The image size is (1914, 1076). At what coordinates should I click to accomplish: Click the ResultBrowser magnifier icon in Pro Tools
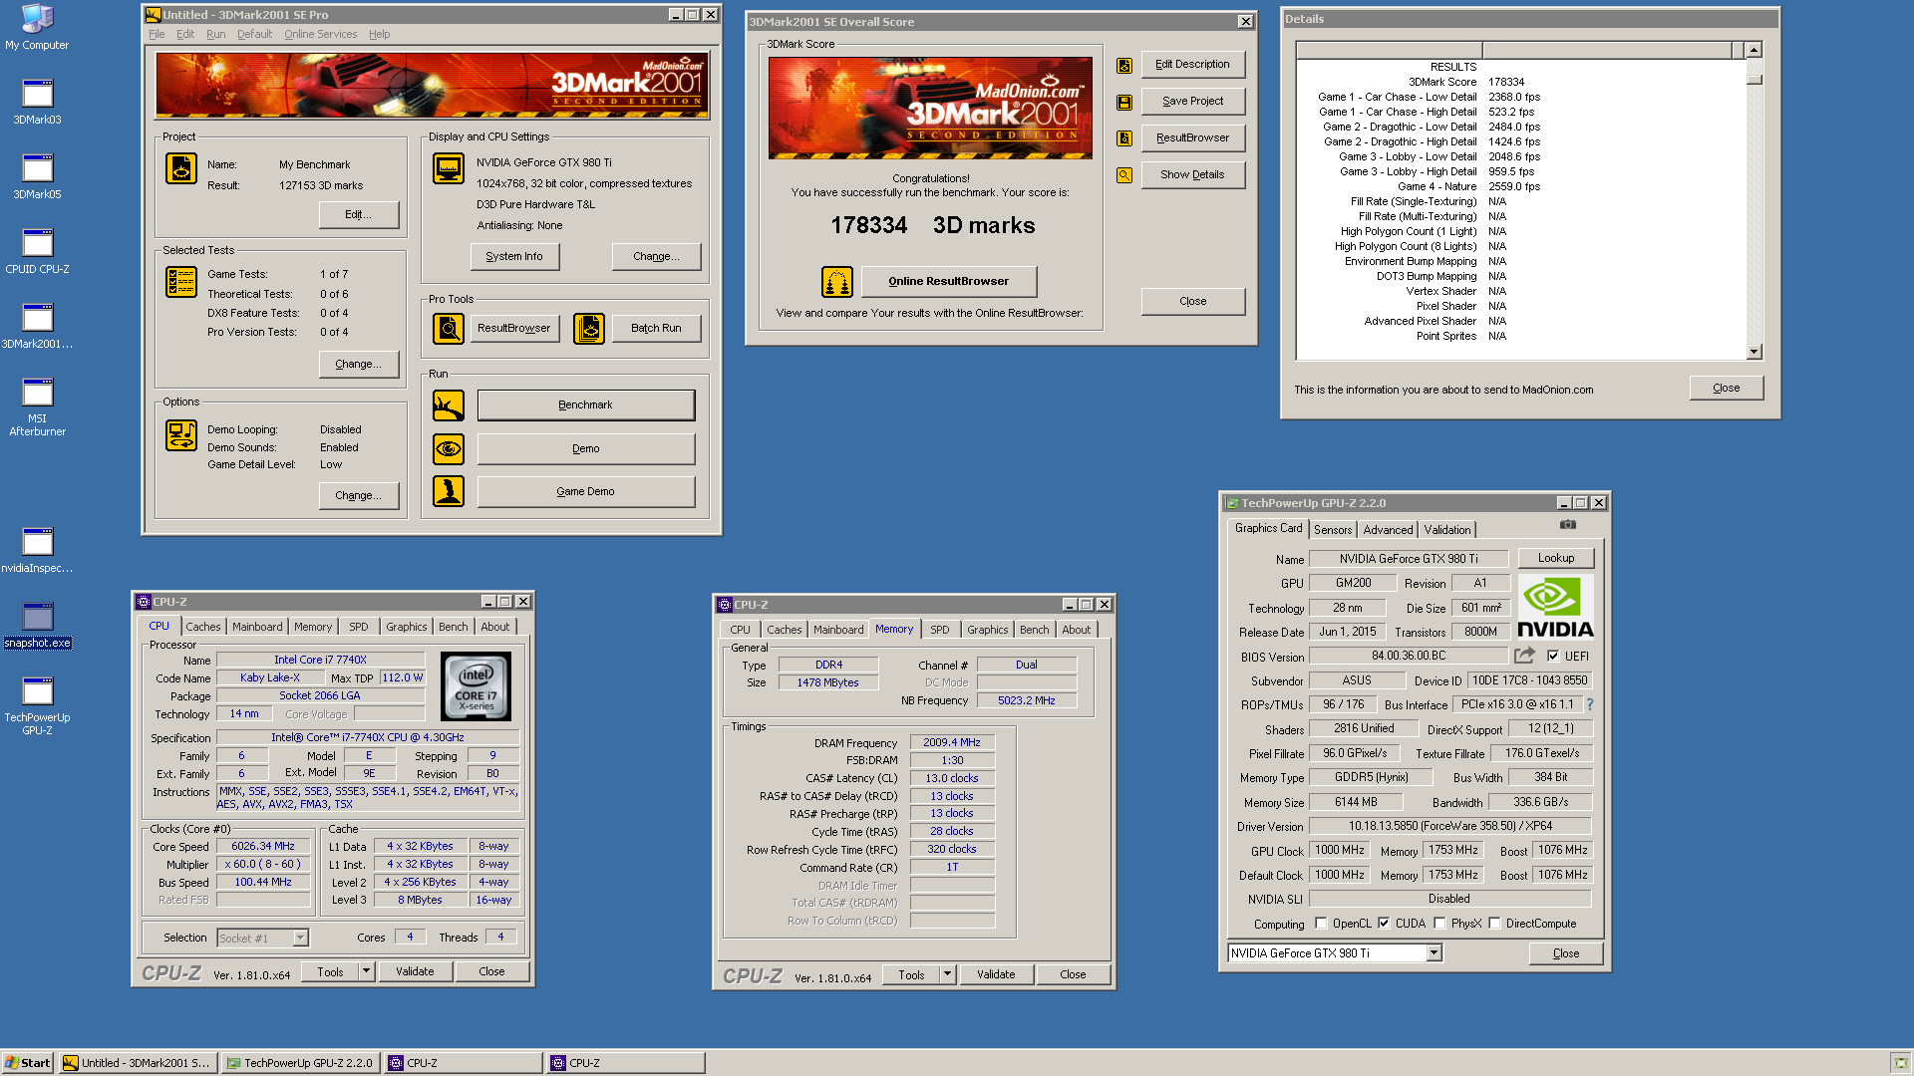(449, 328)
